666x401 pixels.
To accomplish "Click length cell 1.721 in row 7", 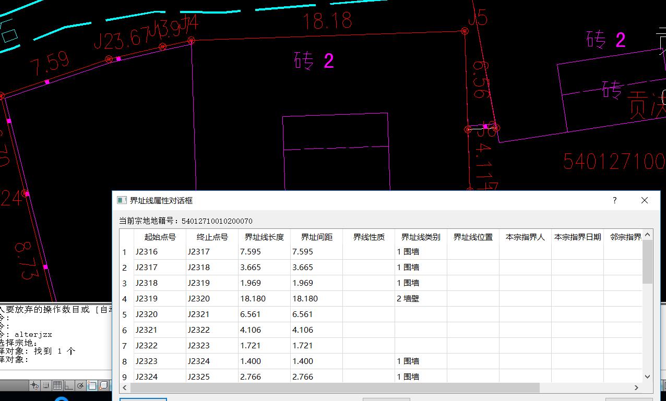I will point(265,346).
